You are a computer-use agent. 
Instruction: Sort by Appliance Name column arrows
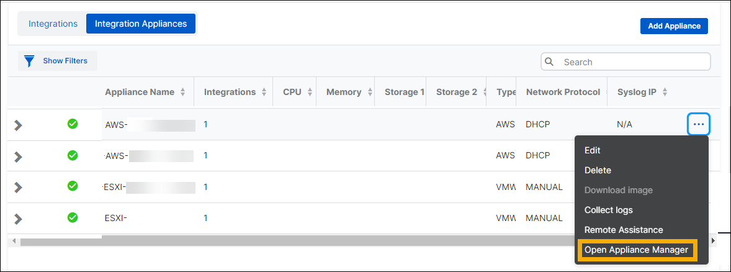182,93
